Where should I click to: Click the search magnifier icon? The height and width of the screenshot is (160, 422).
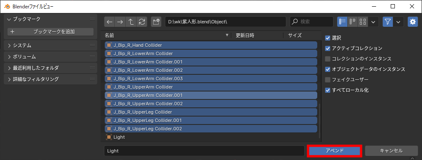click(295, 22)
